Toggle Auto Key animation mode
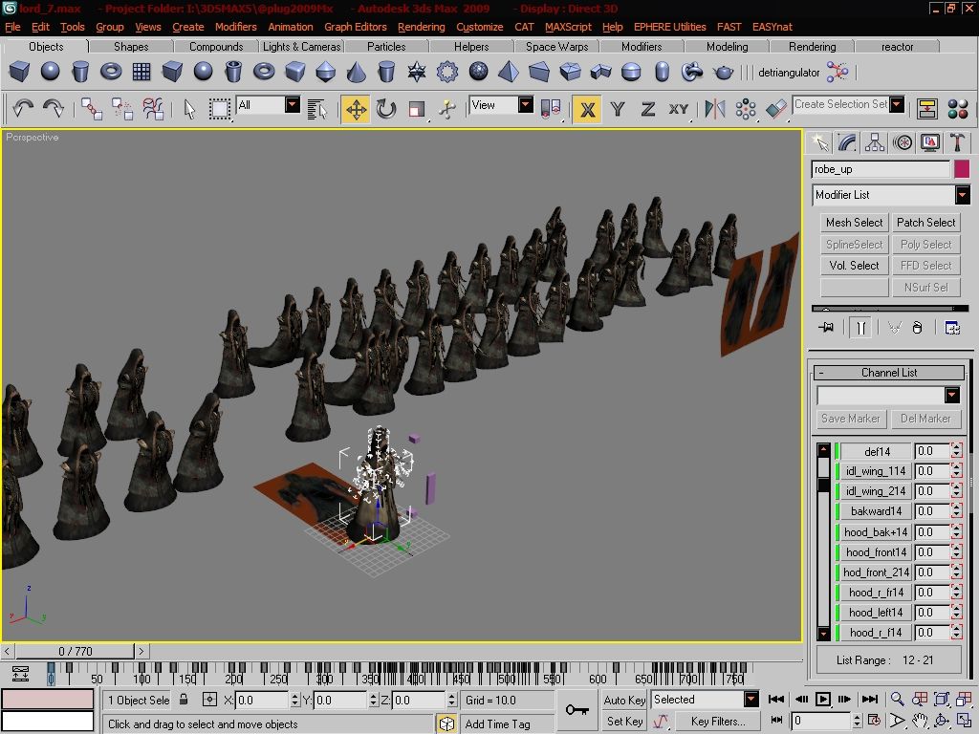This screenshot has width=979, height=734. click(x=624, y=700)
